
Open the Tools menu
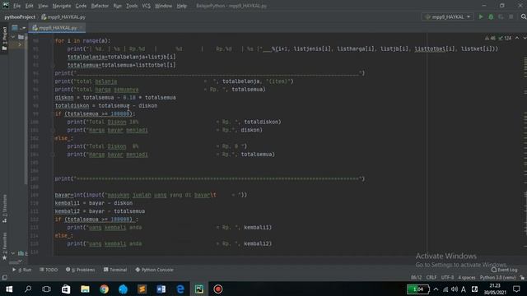(x=132, y=6)
